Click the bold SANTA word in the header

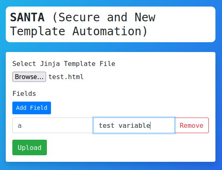coord(27,17)
